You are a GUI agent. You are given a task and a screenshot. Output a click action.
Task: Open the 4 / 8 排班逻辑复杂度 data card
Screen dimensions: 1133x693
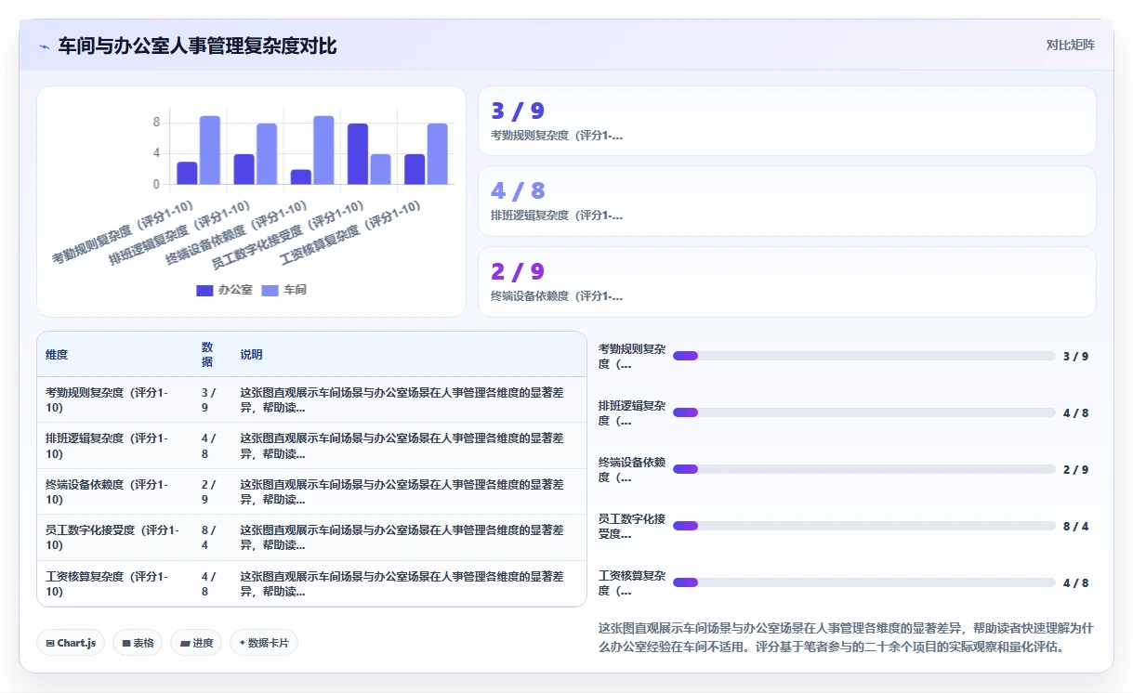pos(786,201)
